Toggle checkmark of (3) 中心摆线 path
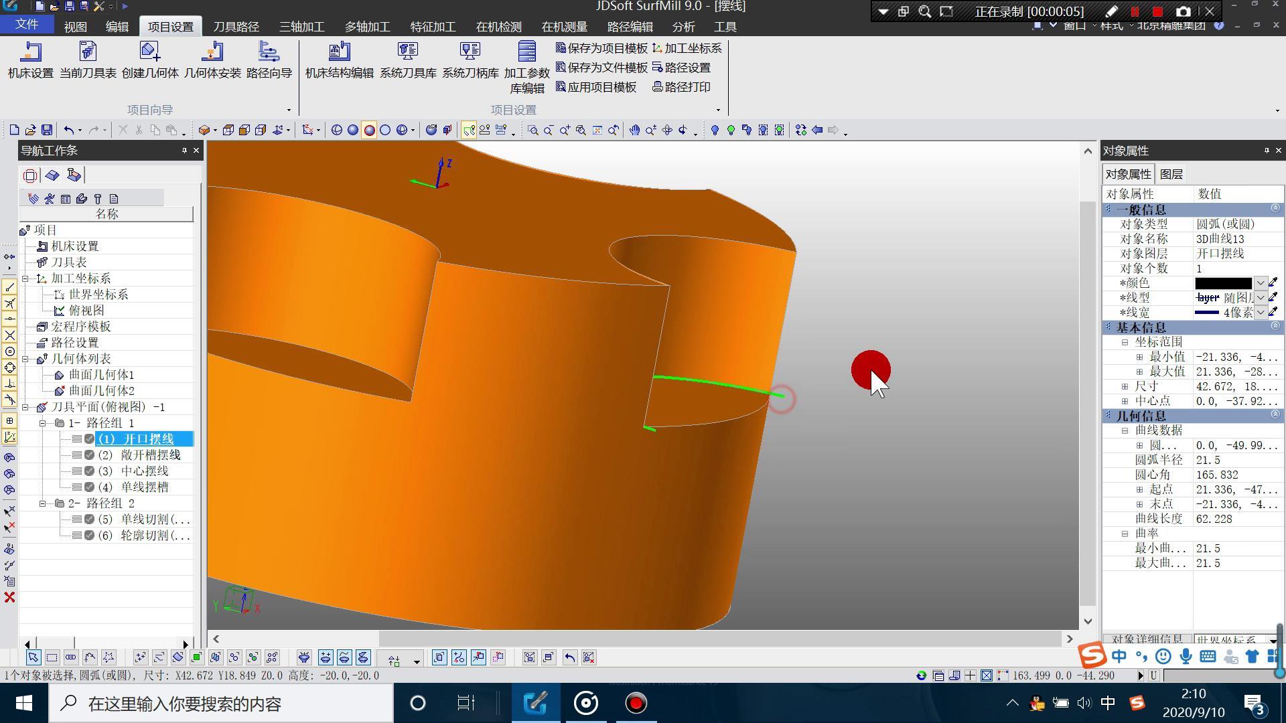This screenshot has width=1286, height=723. pyautogui.click(x=89, y=471)
